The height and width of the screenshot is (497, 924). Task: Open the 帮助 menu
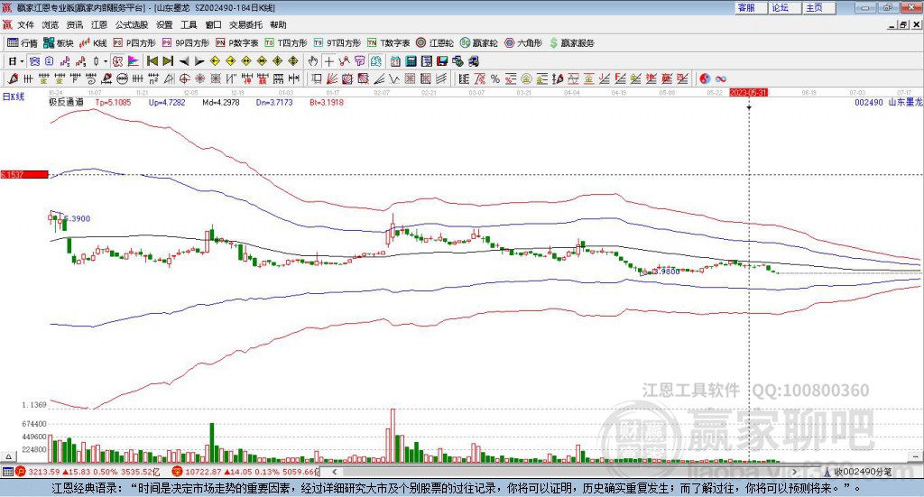click(278, 24)
